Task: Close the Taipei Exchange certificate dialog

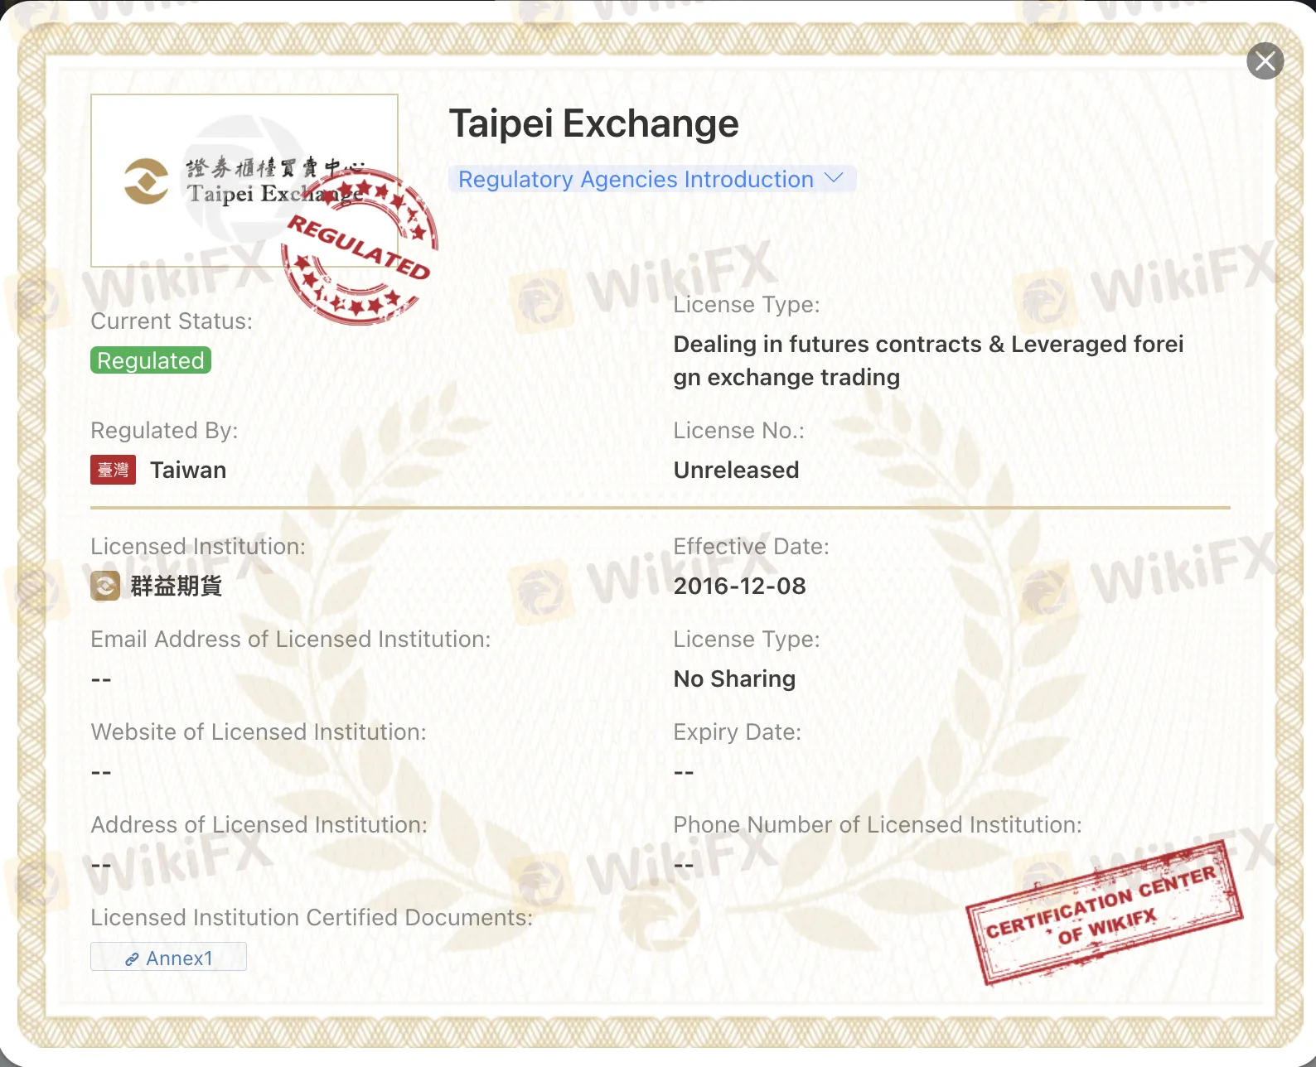Action: 1265,61
